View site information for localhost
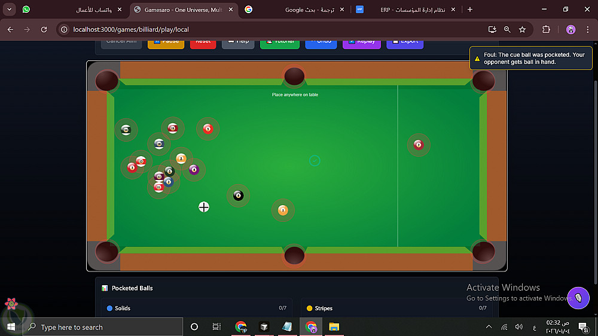Viewport: 598px width, 336px height. click(65, 29)
